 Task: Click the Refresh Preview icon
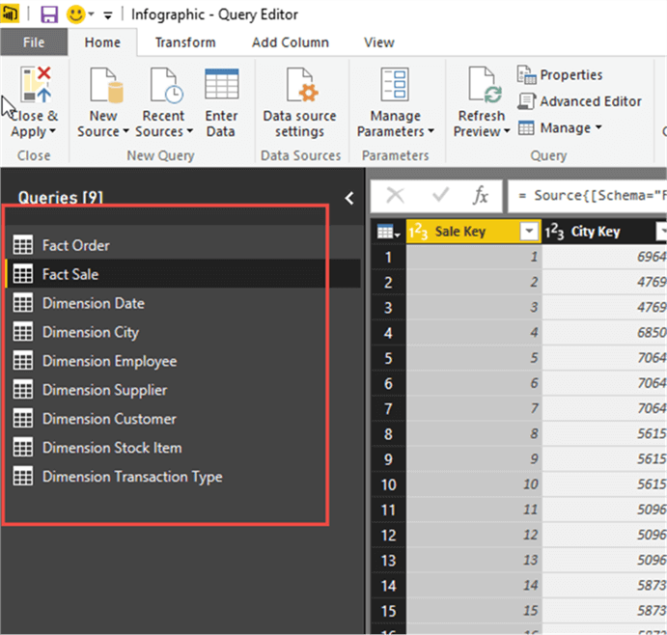tap(485, 85)
